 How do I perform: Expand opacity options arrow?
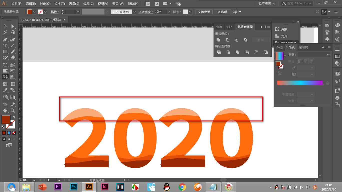(169, 12)
